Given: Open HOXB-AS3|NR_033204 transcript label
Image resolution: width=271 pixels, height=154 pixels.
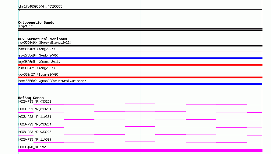Looking at the screenshot, I should (35, 124).
